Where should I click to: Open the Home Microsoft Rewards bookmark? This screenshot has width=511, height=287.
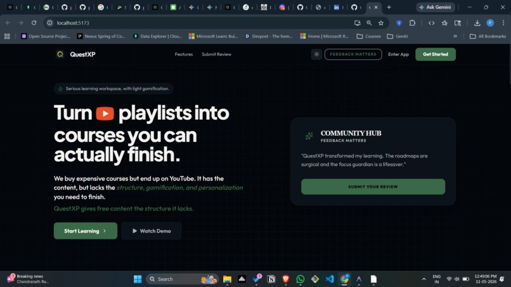pyautogui.click(x=325, y=36)
